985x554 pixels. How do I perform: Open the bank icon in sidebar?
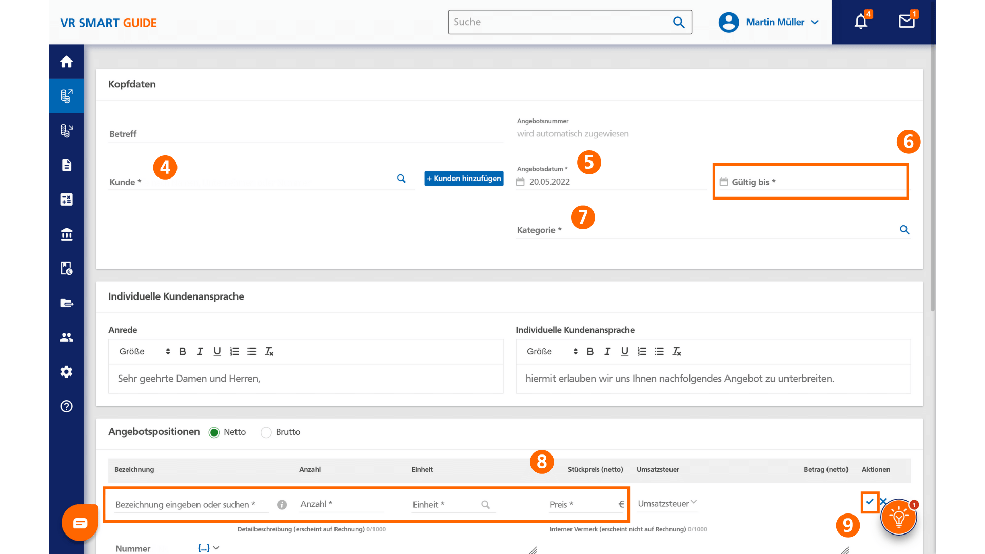pos(66,234)
